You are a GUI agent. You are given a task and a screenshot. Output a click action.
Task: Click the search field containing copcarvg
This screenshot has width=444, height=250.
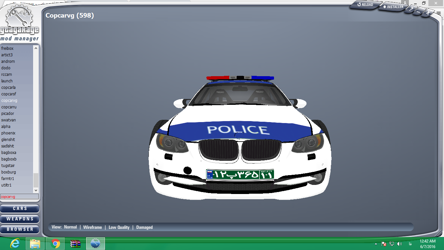point(20,197)
